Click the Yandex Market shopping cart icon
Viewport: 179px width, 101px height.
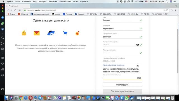[65, 33]
